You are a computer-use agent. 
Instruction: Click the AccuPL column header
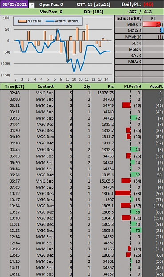[x=156, y=86]
